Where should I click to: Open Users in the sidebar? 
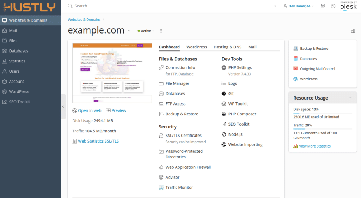30,71
